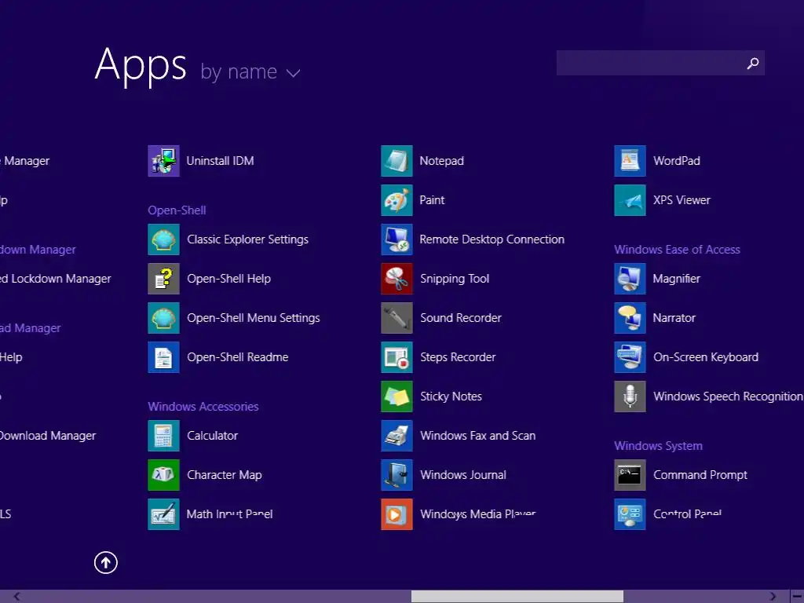Screen dimensions: 804x603
Task: Select the Open-Shell group heading
Action: pyautogui.click(x=177, y=210)
